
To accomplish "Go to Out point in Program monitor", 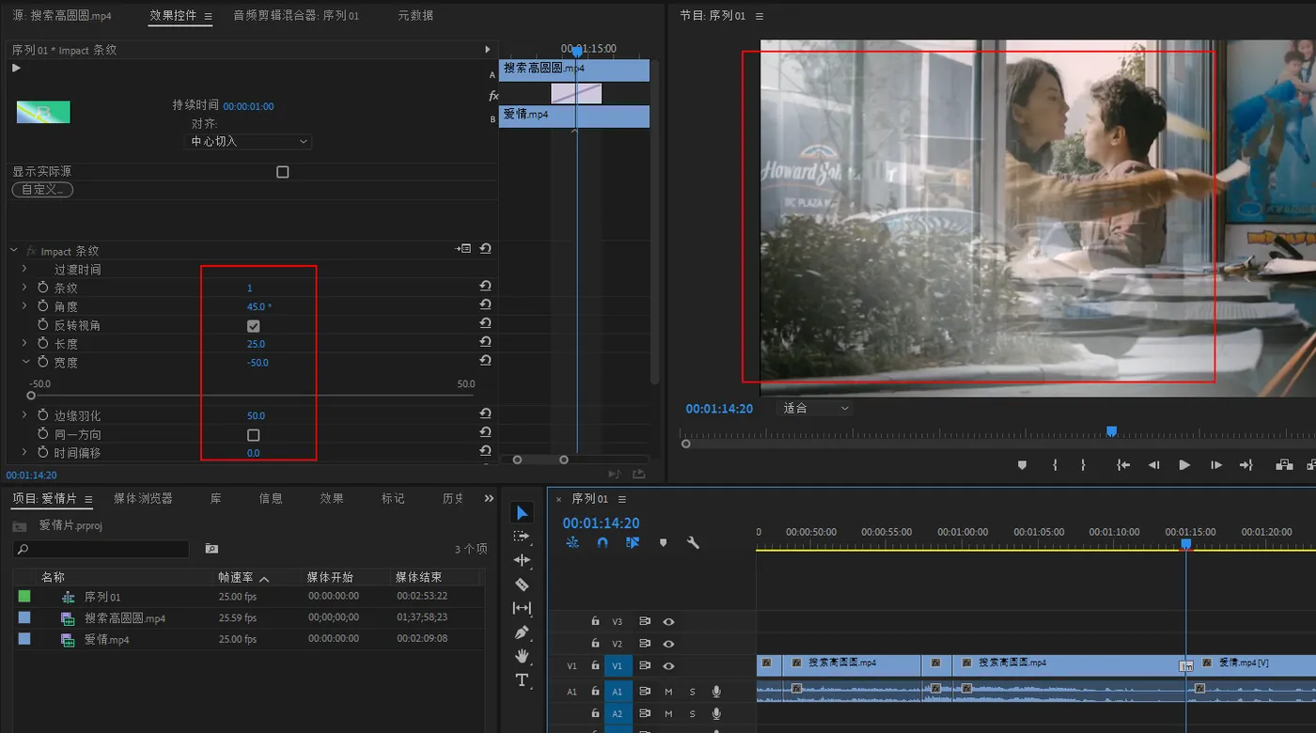I will 1246,464.
